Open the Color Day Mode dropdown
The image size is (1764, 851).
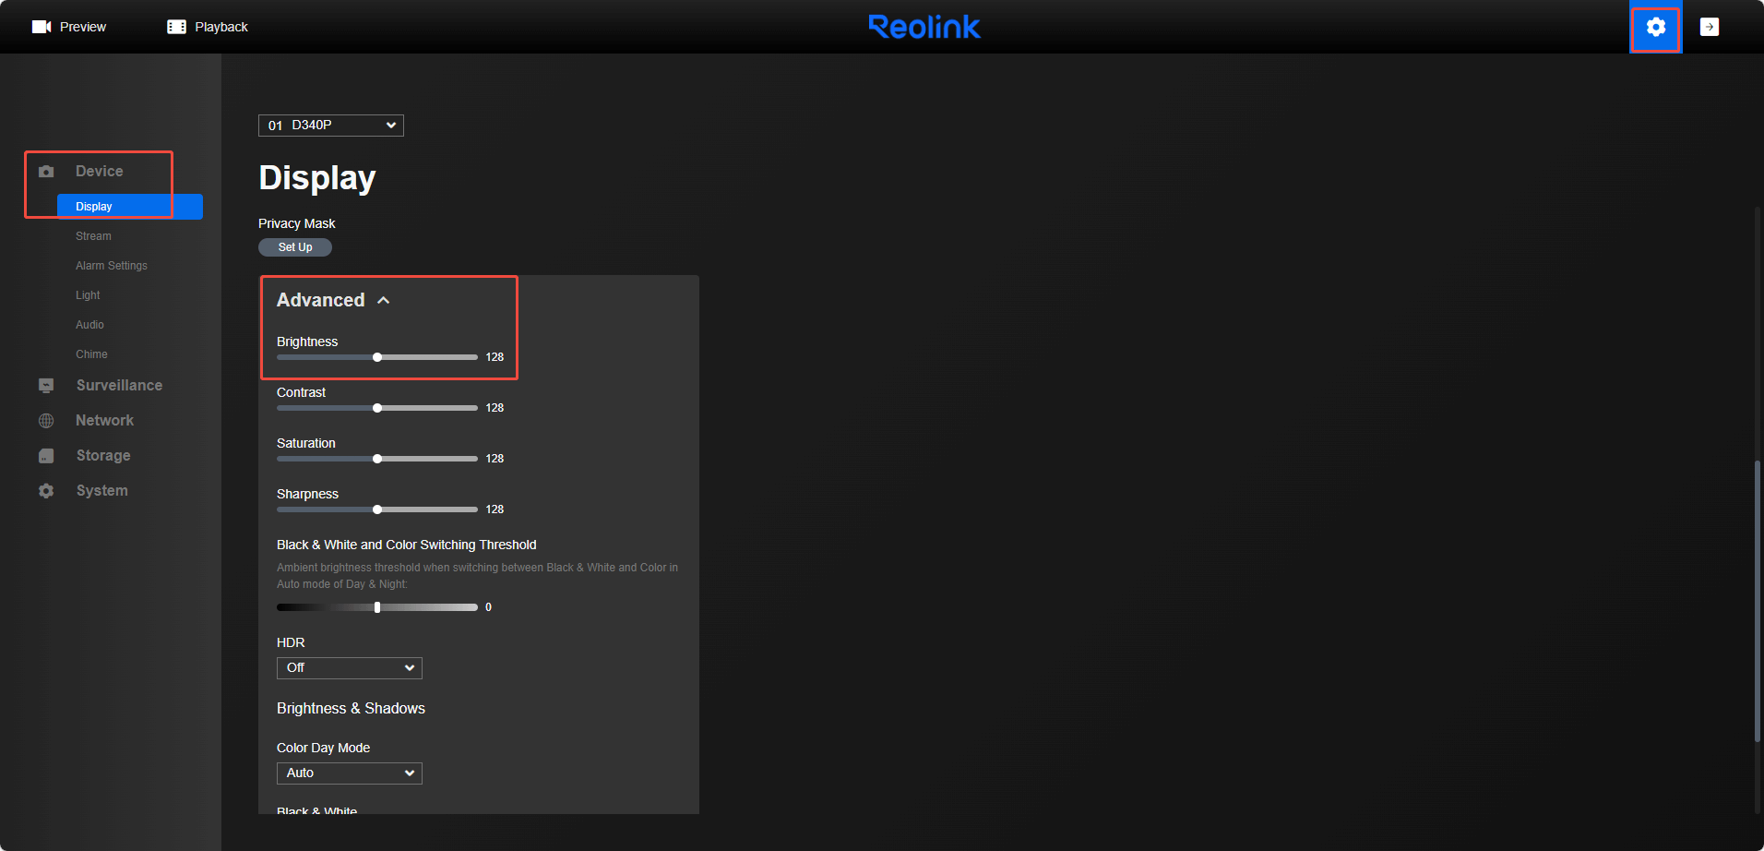pos(349,773)
